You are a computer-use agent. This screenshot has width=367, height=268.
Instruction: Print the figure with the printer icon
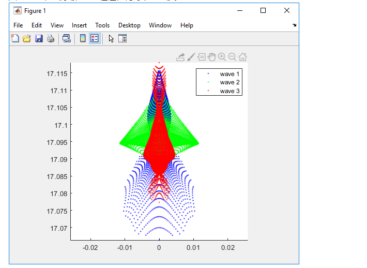point(51,38)
